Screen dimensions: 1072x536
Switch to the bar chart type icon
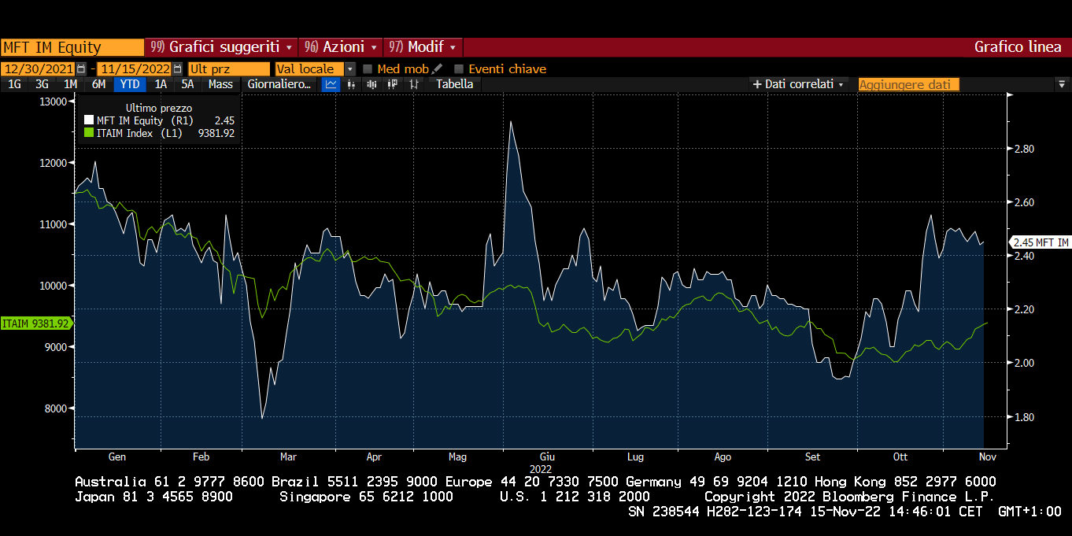pos(352,84)
